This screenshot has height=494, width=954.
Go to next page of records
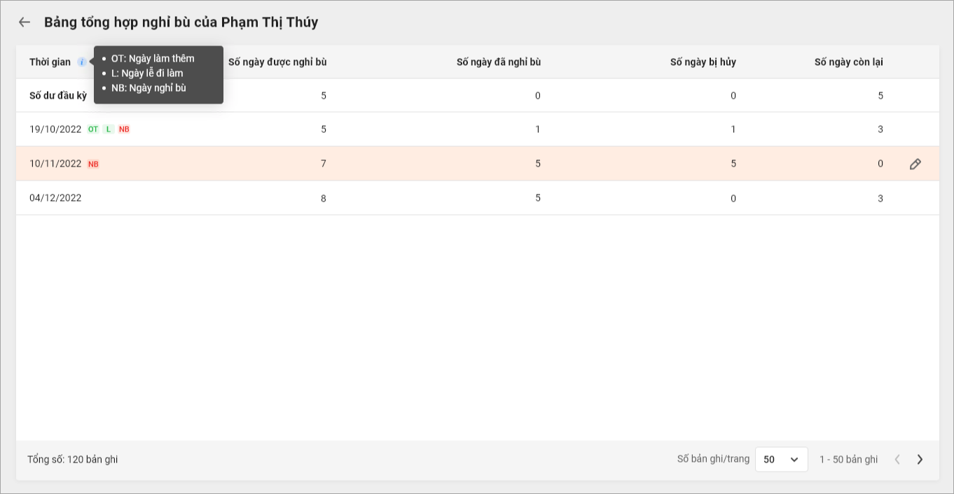coord(920,460)
